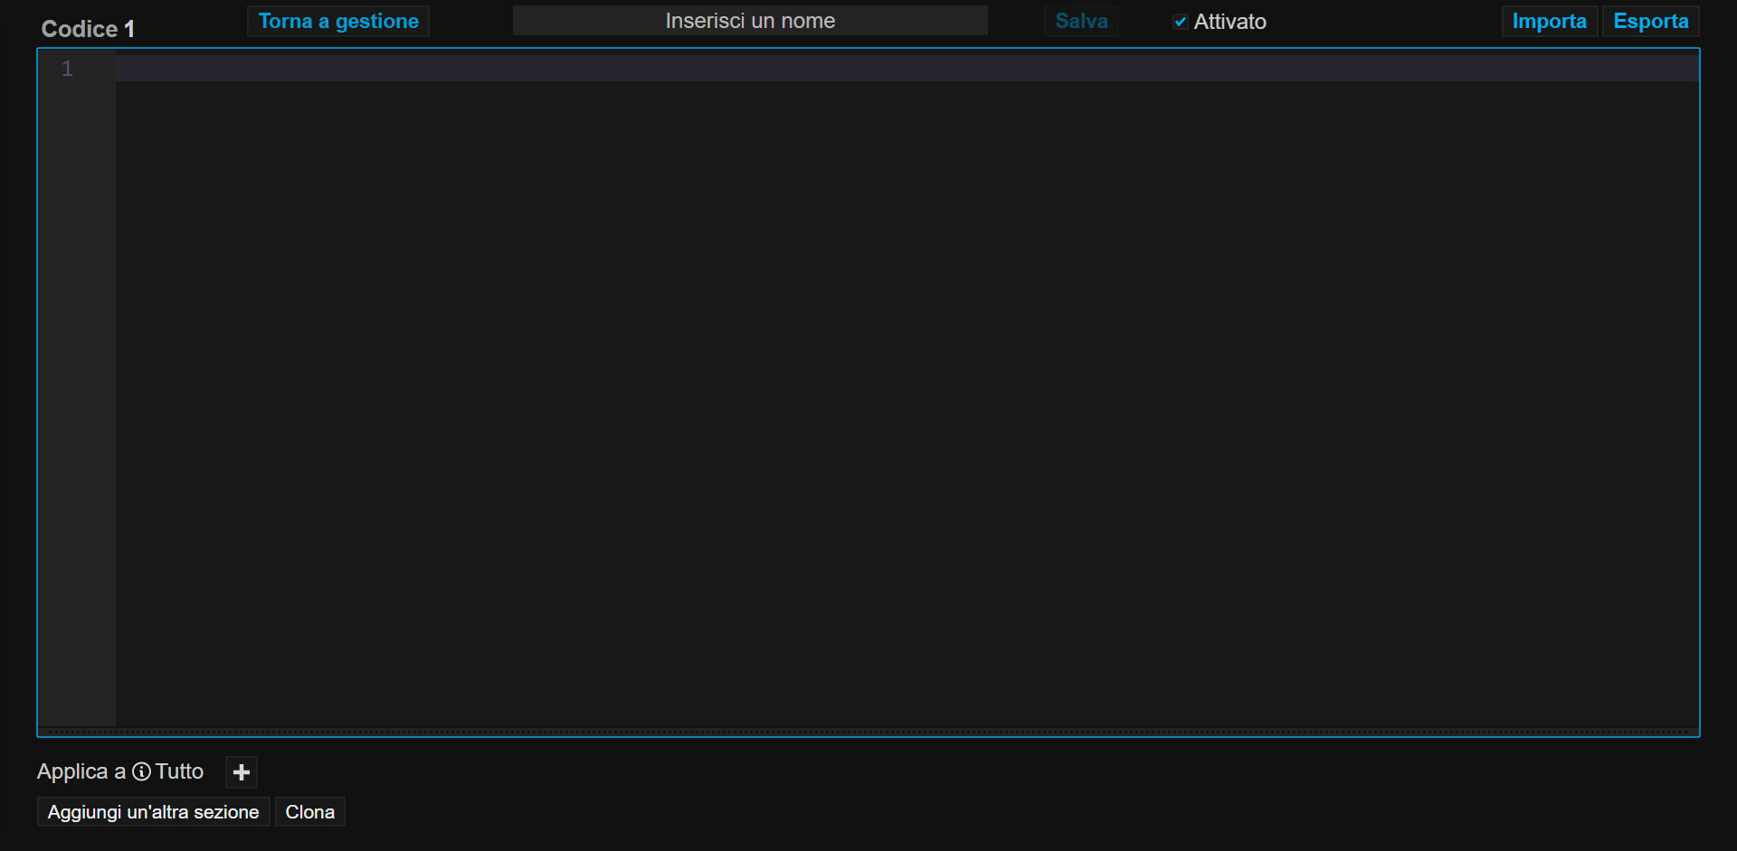Viewport: 1737px width, 851px height.
Task: Toggle the Attivato checkbox
Action: pos(1181,22)
